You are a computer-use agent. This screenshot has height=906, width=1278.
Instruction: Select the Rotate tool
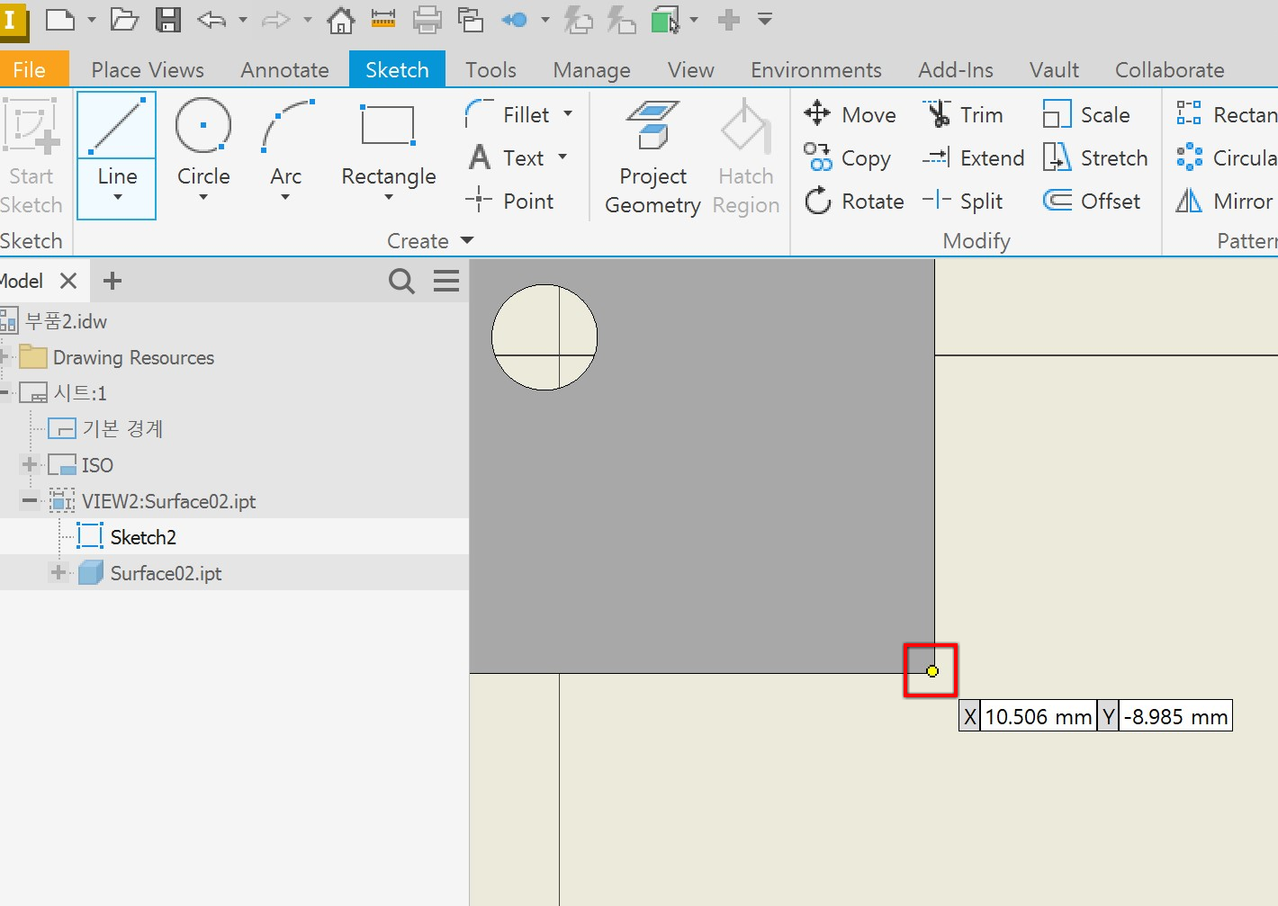pos(853,201)
